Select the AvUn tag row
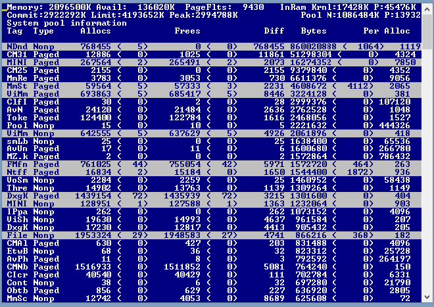 pyautogui.click(x=212, y=149)
